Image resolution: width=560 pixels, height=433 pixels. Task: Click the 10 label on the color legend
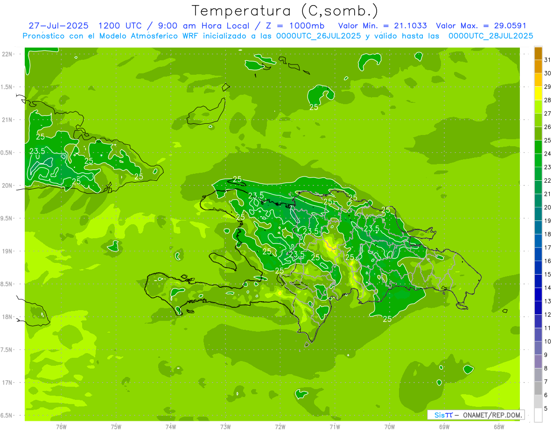(547, 341)
